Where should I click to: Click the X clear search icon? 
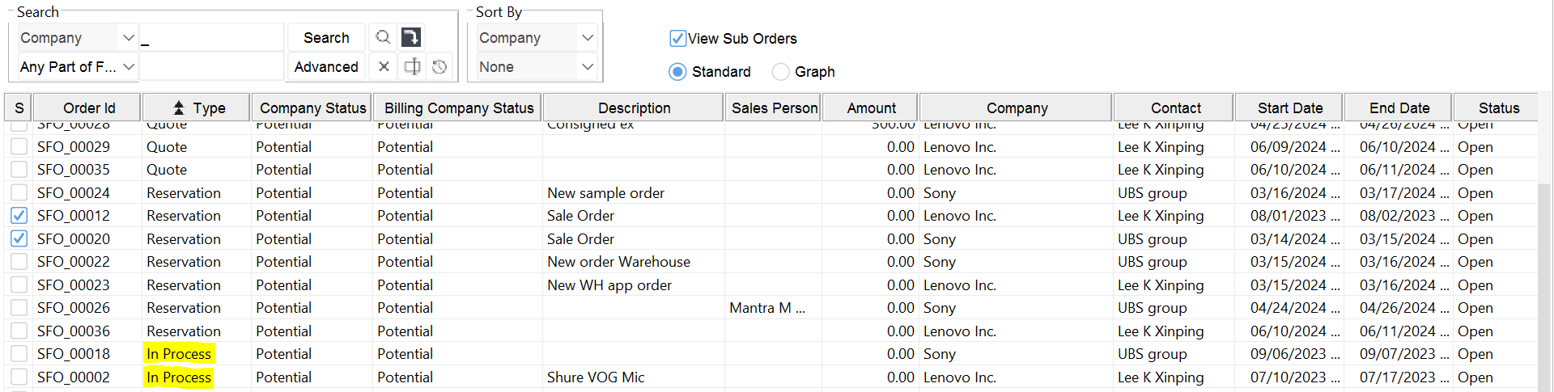tap(384, 66)
